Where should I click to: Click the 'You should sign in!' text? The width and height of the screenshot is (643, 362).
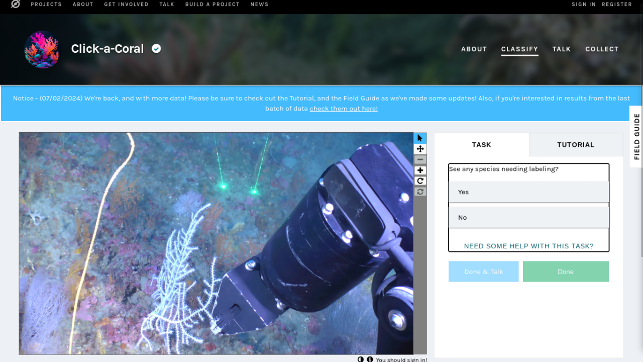click(x=401, y=359)
